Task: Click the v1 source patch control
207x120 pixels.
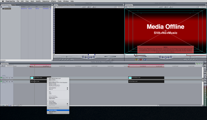Action: (4, 78)
